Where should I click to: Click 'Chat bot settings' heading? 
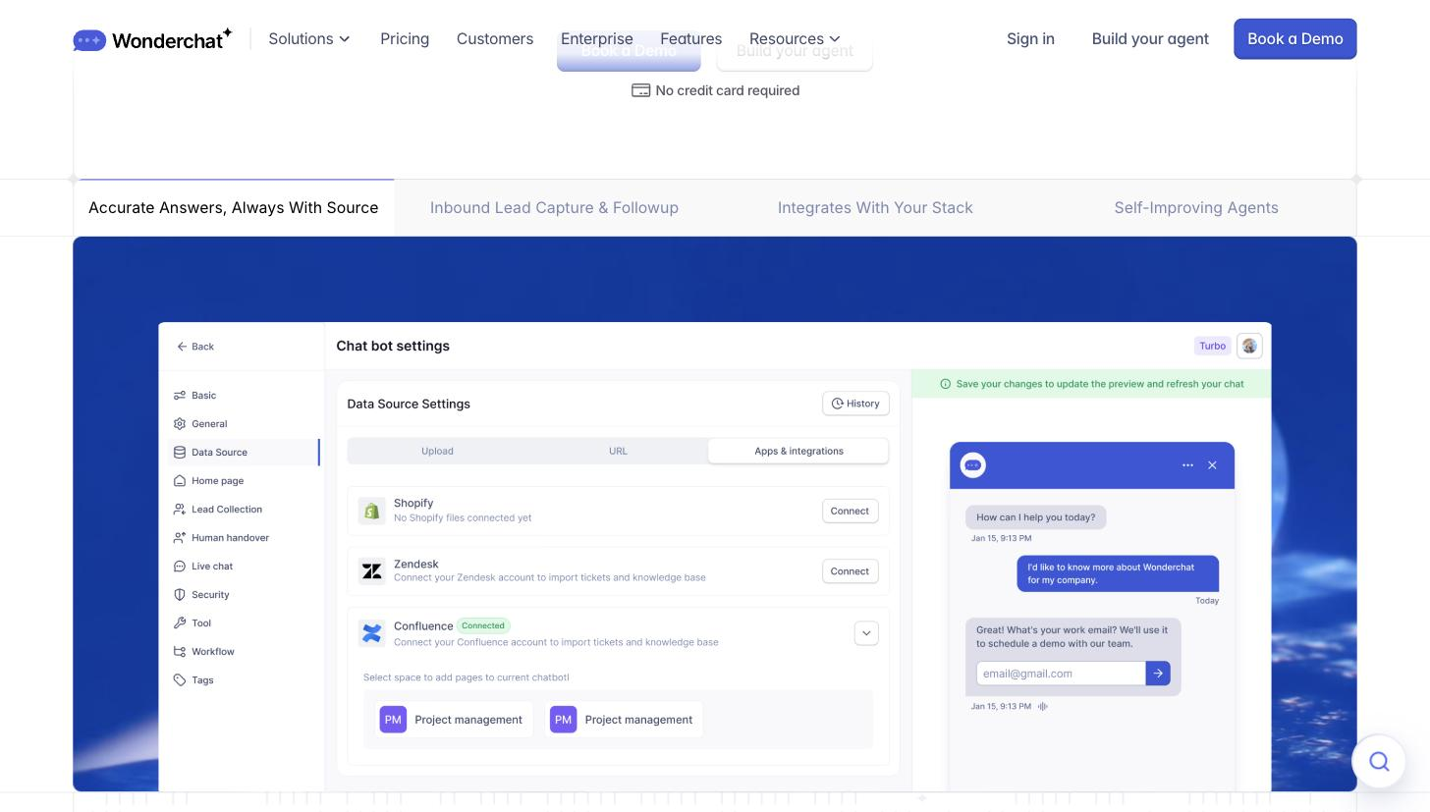tap(393, 346)
